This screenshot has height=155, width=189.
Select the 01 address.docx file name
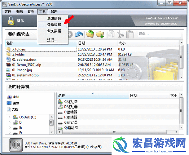point(24,60)
